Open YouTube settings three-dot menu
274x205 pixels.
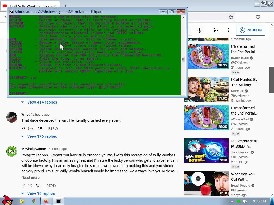[x=229, y=30]
